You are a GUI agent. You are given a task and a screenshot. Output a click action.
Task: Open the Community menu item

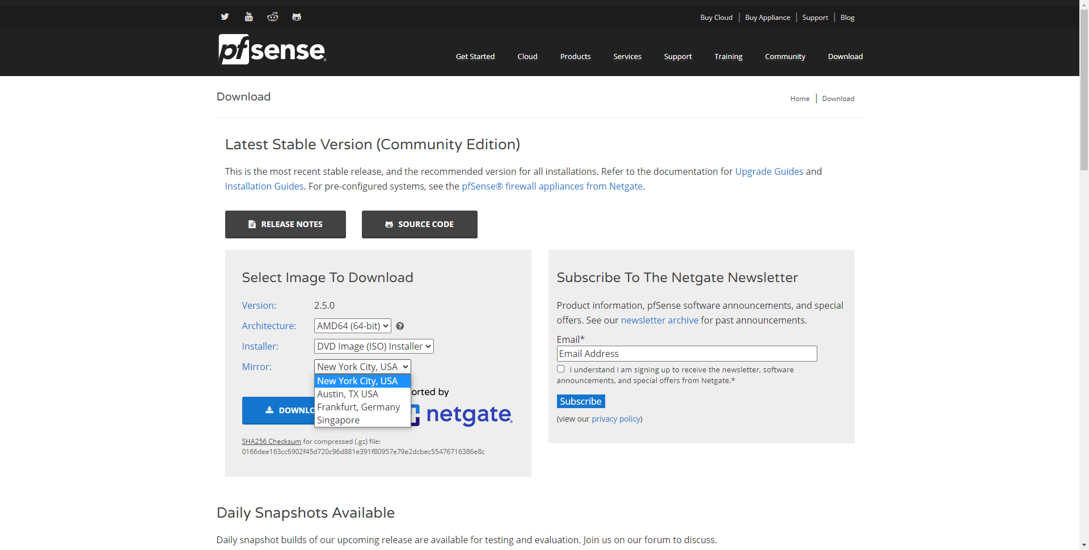(x=785, y=56)
